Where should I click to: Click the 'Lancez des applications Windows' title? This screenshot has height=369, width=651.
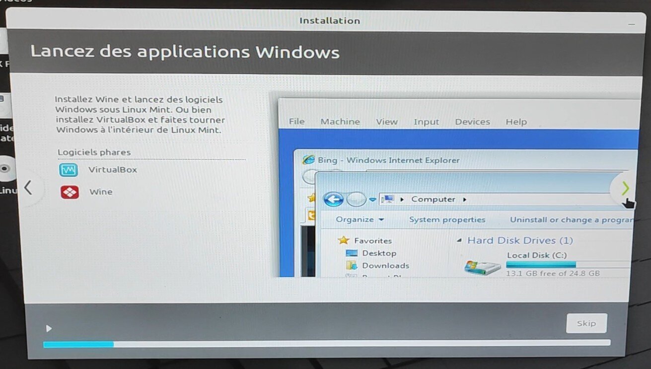click(185, 53)
